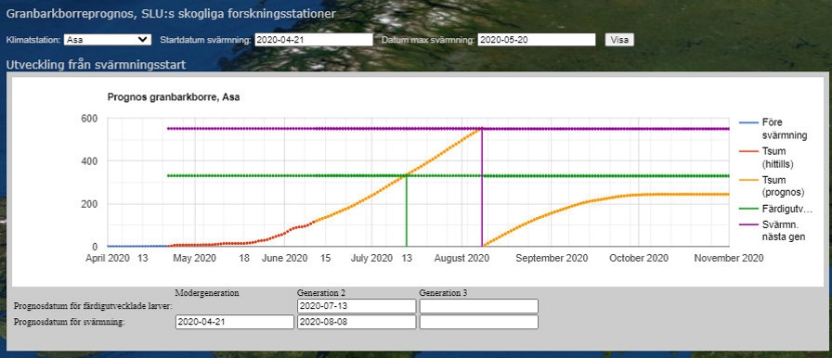This screenshot has width=832, height=358.
Task: Click the Utveckling från svärmningsstart heading
Action: point(96,65)
